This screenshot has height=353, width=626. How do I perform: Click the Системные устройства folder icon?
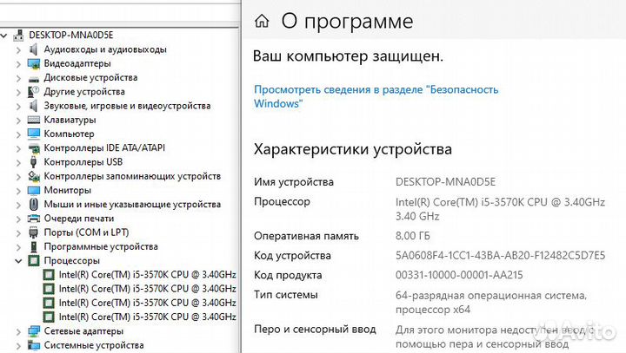(34, 345)
